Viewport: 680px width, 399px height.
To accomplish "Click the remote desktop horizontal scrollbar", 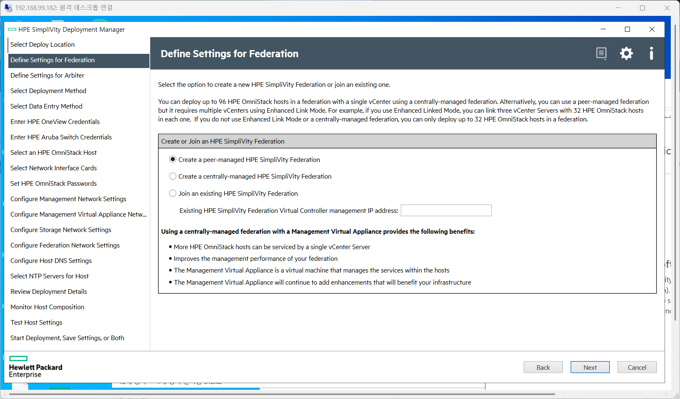I will click(x=282, y=394).
